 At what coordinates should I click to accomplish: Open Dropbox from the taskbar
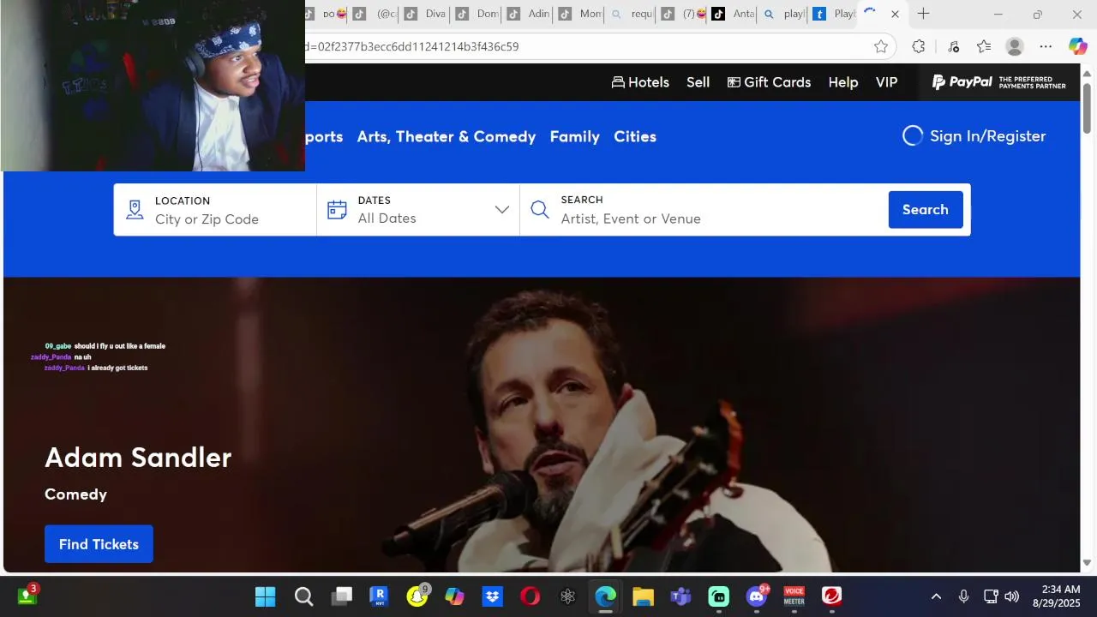492,596
